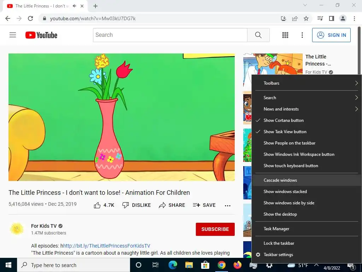This screenshot has width=362, height=272.
Task: Expand News and interests submenu
Action: pos(306,109)
